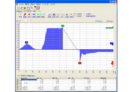Select the cyan D2 move tool
133x92 pixels.
(43, 15)
